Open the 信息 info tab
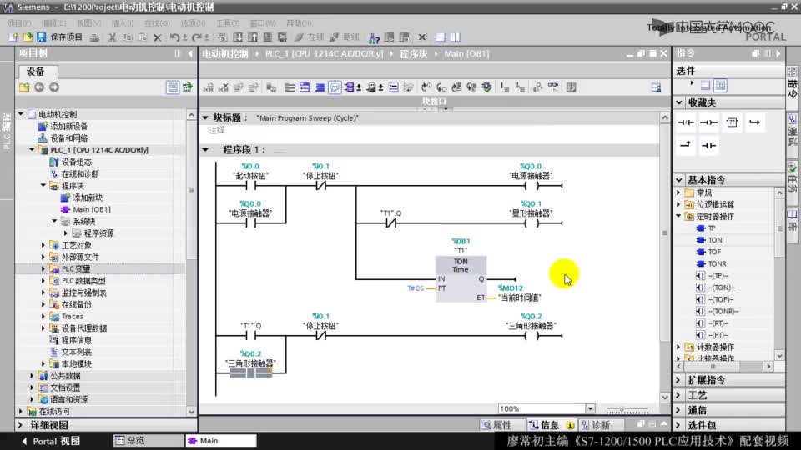The height and width of the screenshot is (450, 801). (552, 425)
